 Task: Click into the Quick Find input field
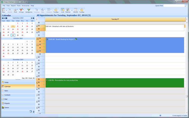174,6
